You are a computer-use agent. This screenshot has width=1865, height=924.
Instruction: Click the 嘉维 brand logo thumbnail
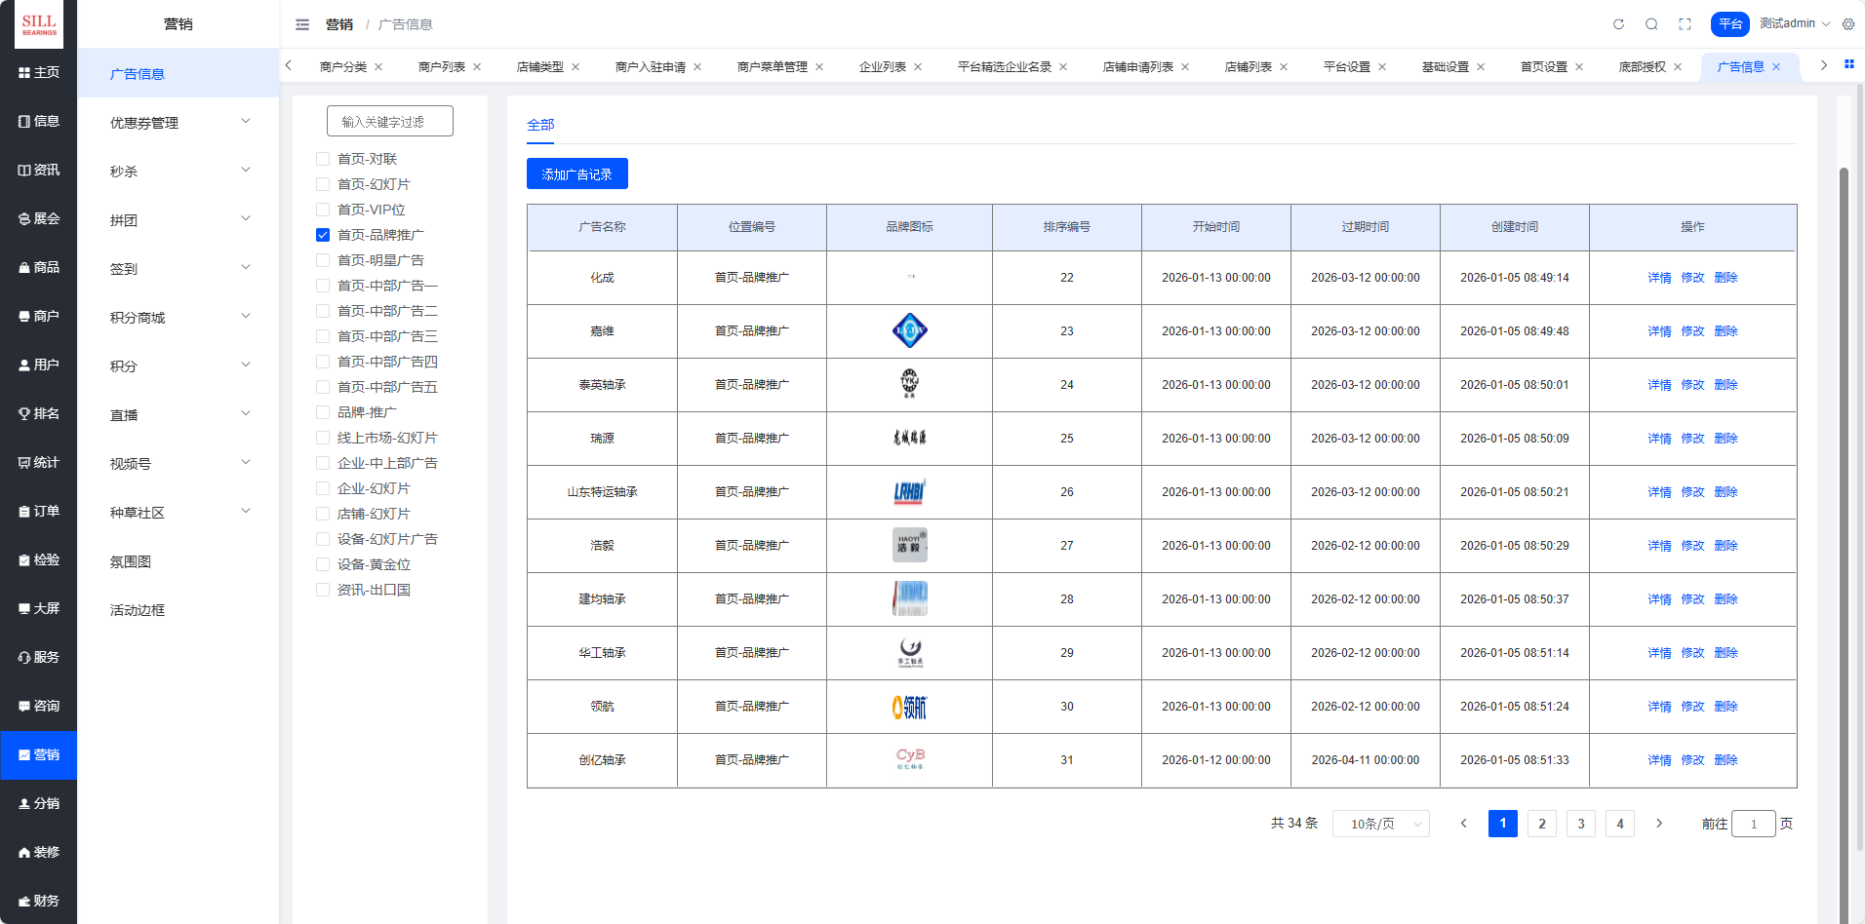click(x=909, y=331)
